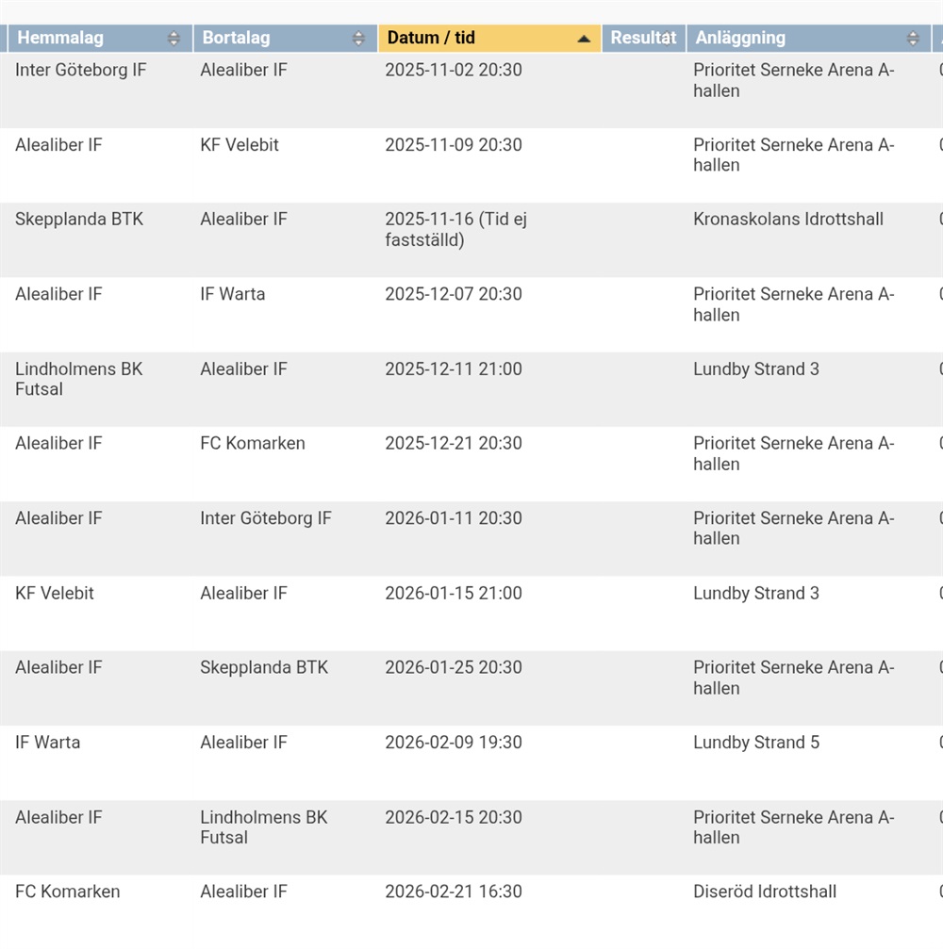
Task: Toggle the Datum / tid ascending arrow
Action: pos(584,39)
